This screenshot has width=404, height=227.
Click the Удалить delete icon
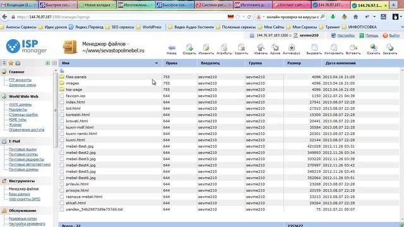241,49
